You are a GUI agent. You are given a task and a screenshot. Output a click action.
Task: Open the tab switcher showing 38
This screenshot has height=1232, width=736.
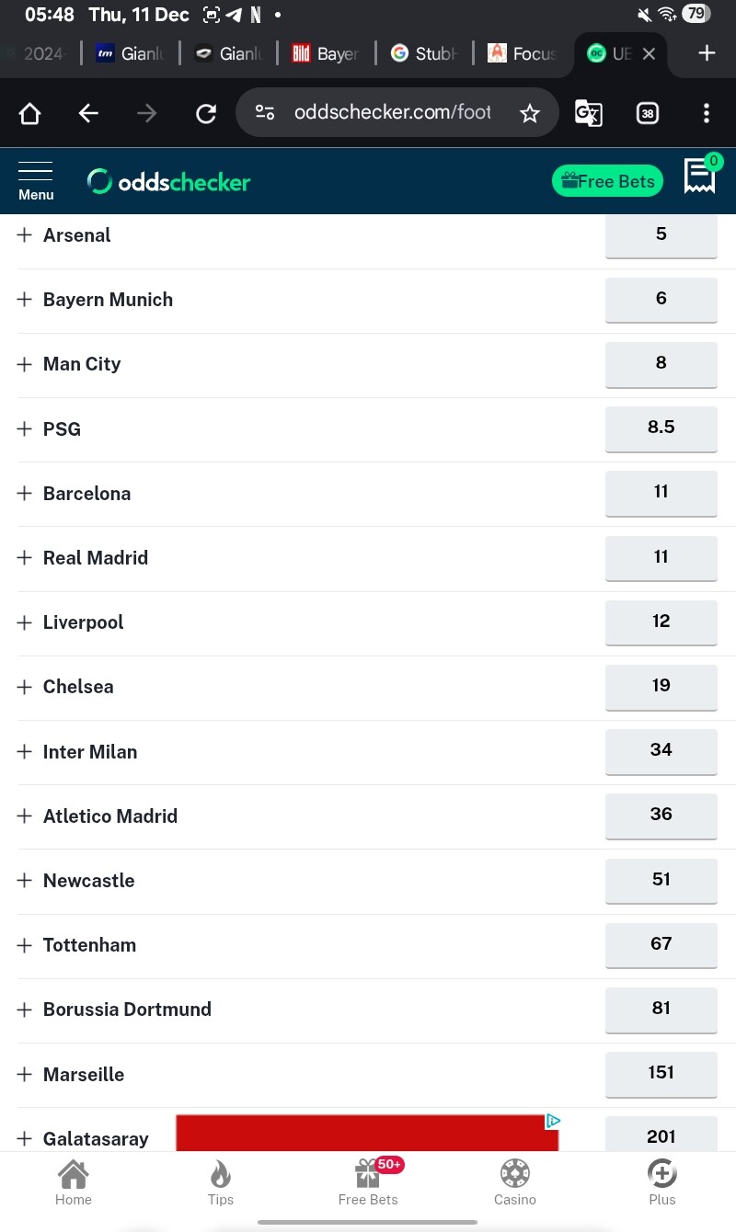[648, 113]
